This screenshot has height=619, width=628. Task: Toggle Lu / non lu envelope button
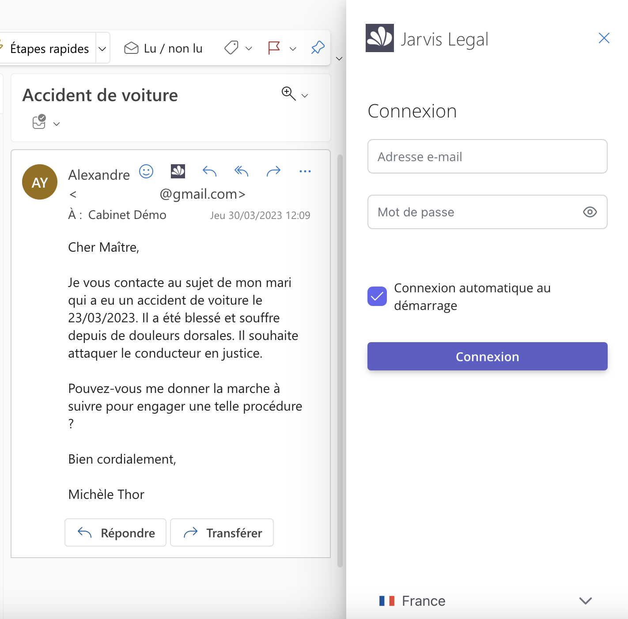tap(163, 48)
